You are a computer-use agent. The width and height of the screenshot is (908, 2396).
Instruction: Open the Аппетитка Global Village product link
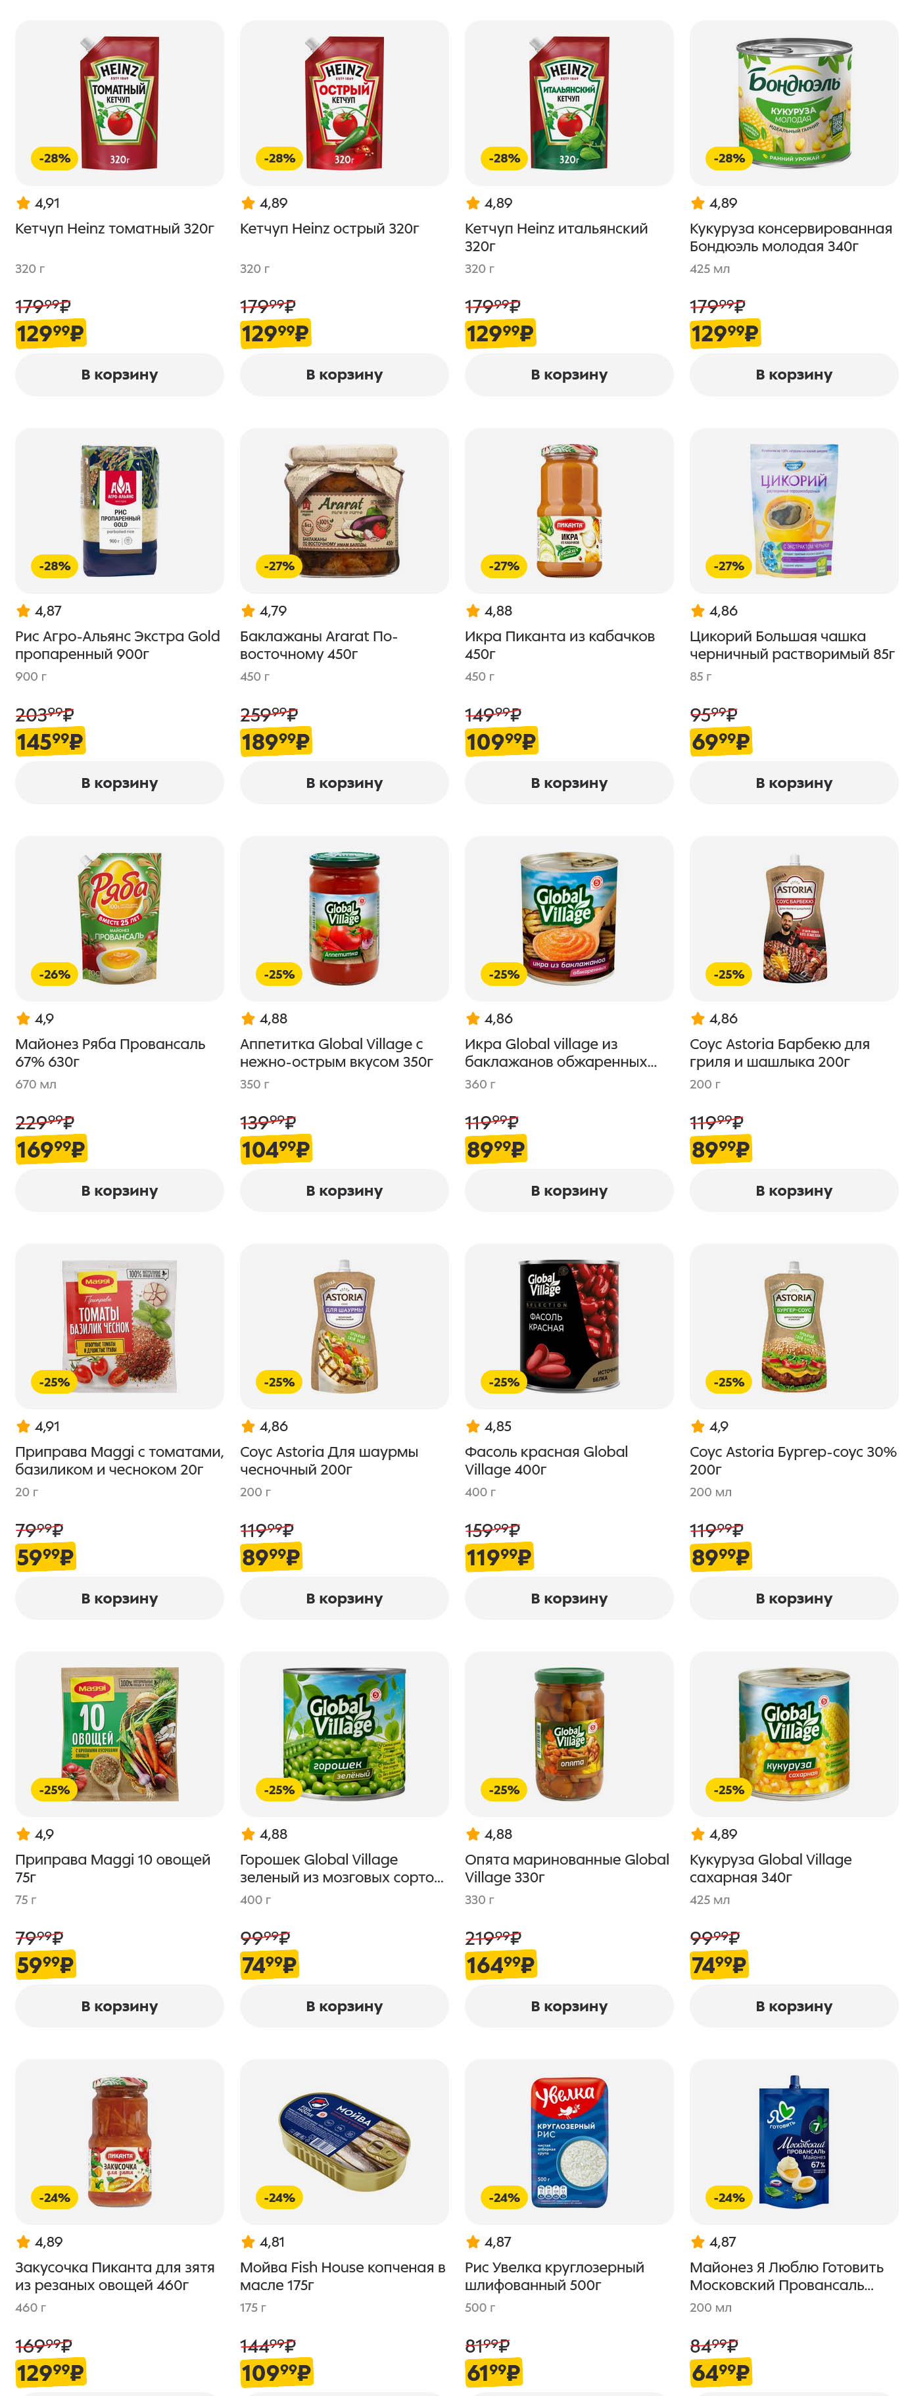pyautogui.click(x=335, y=1053)
